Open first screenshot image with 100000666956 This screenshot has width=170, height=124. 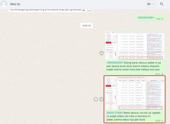click(135, 45)
